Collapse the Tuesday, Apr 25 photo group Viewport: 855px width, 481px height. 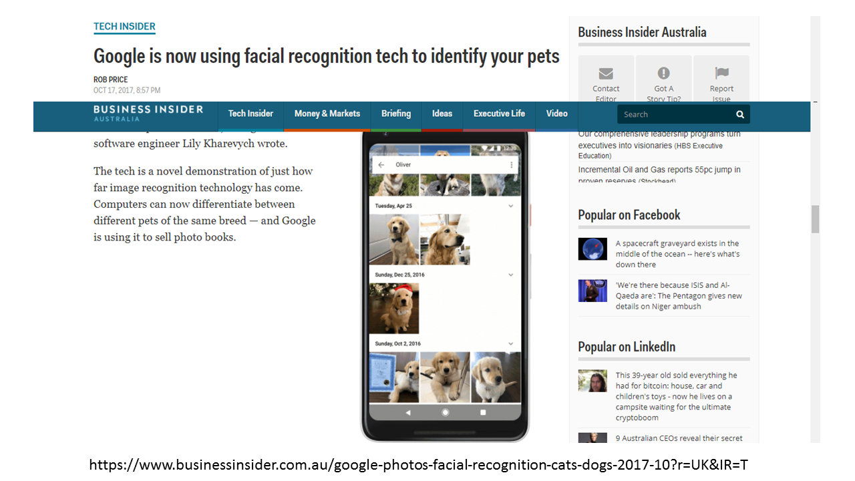click(511, 206)
